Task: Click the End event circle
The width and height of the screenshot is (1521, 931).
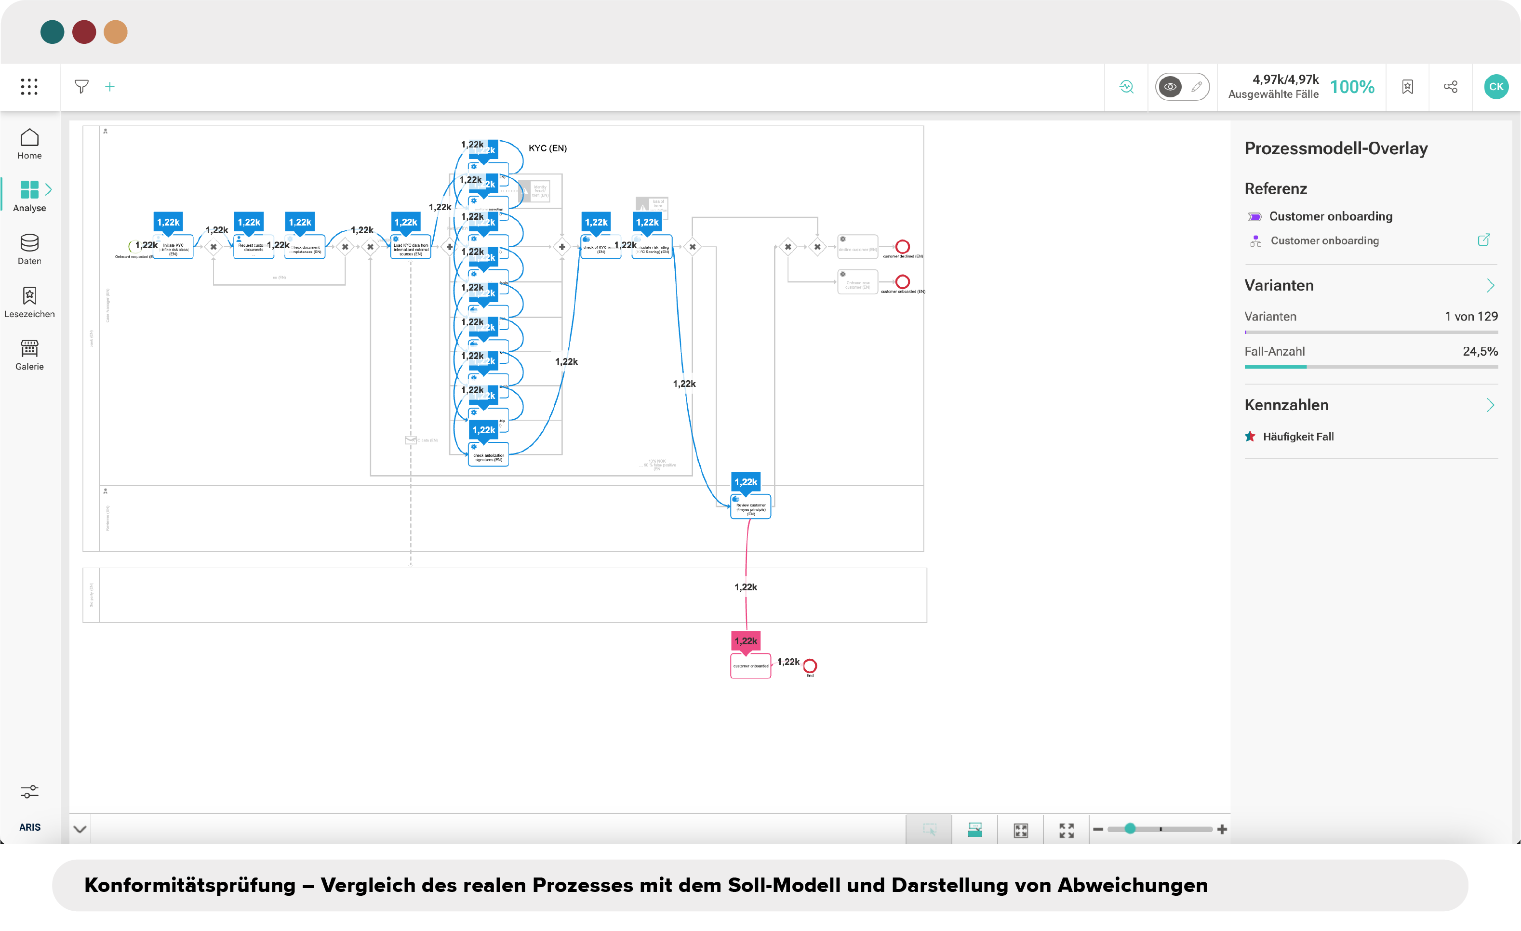Action: point(810,665)
